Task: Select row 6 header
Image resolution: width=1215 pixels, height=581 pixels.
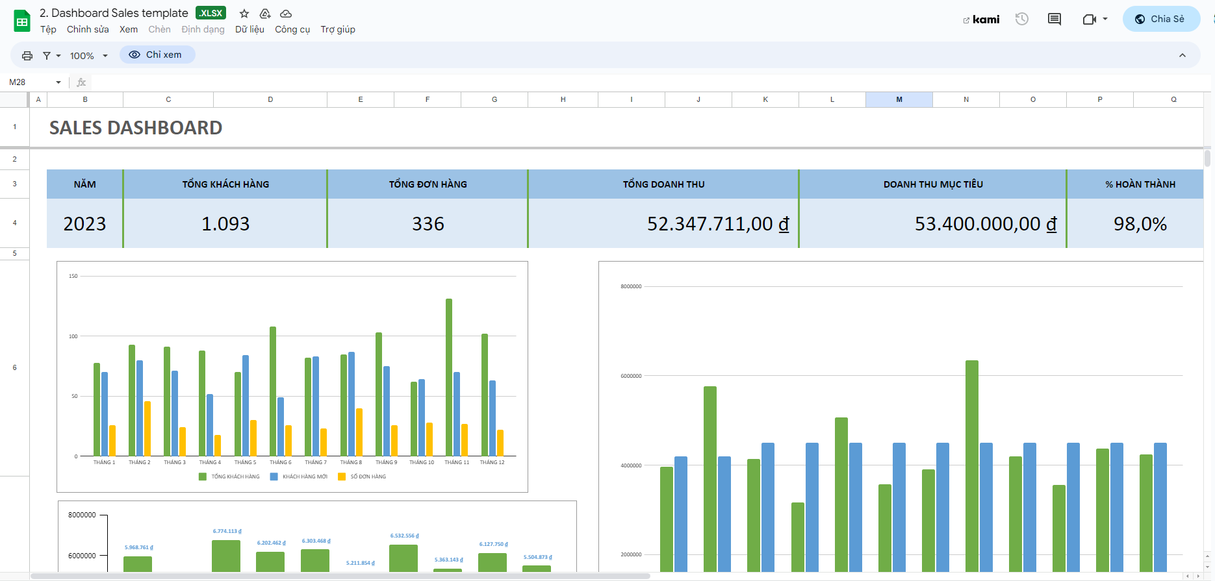Action: coord(14,367)
